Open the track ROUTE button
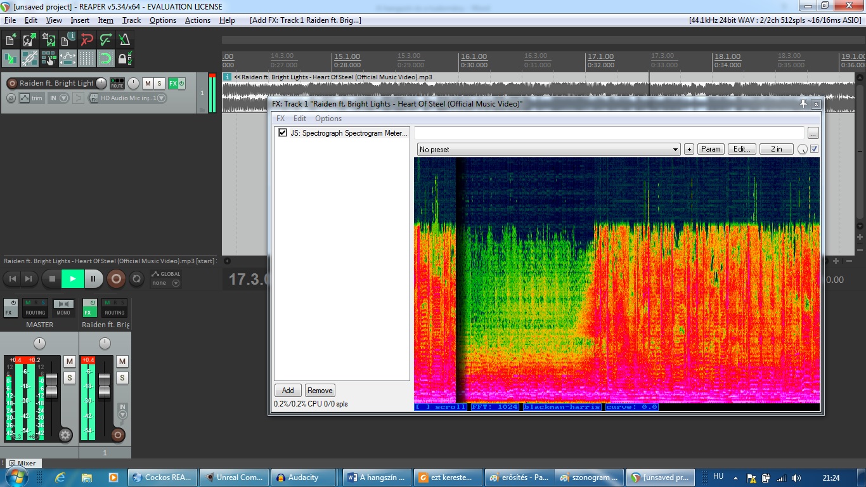Screen dimensions: 866x487 click(x=117, y=83)
